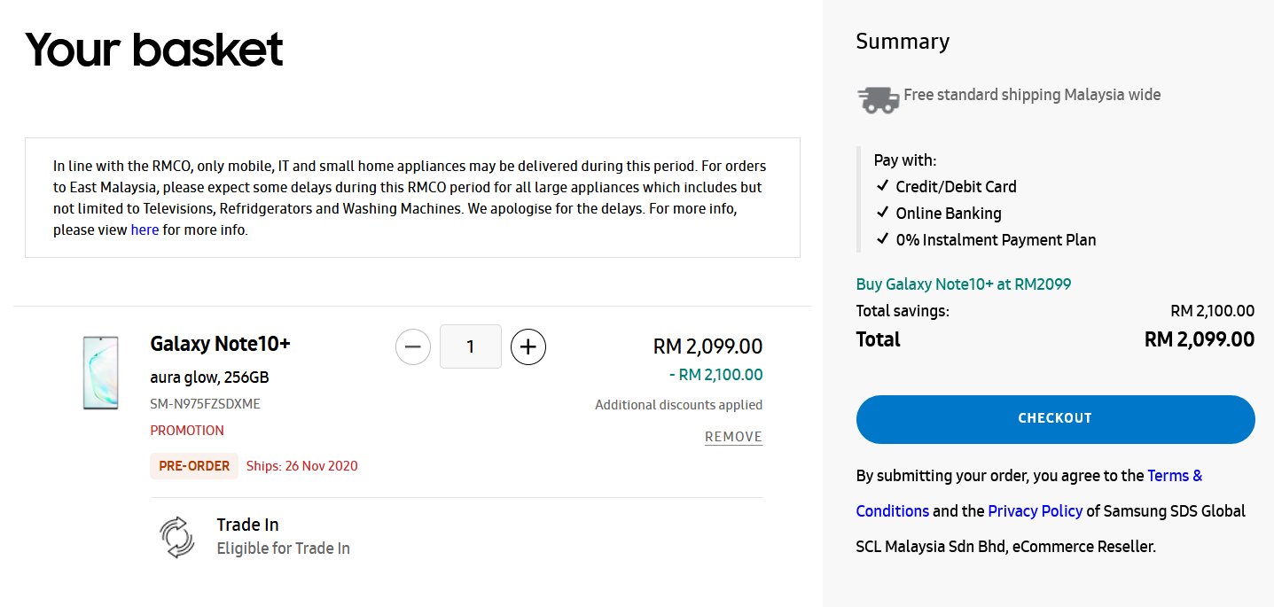1274x607 pixels.
Task: Click the PROMOTION label
Action: 187,431
